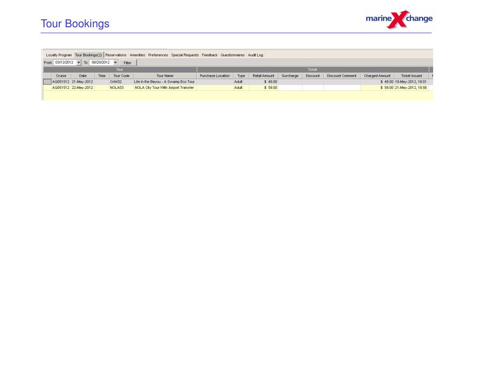Click the Tour group header

click(x=120, y=70)
